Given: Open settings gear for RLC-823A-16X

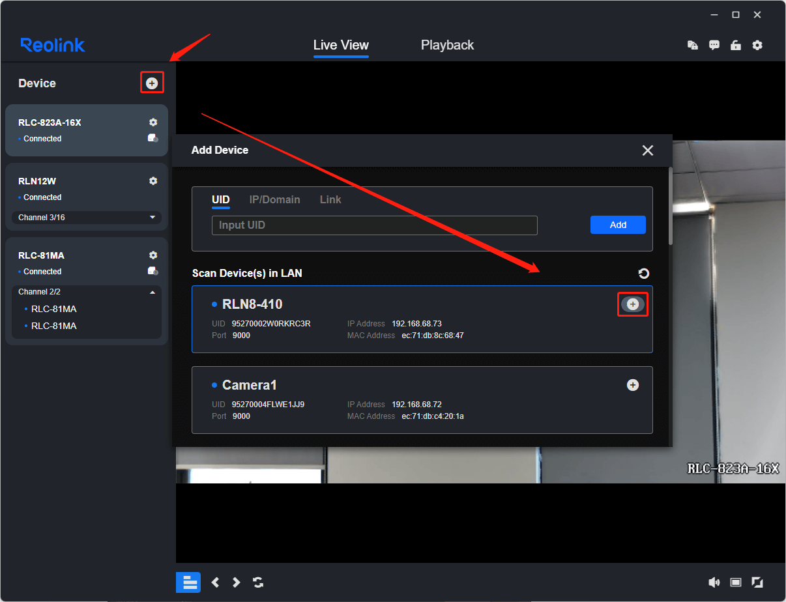Looking at the screenshot, I should coord(153,122).
